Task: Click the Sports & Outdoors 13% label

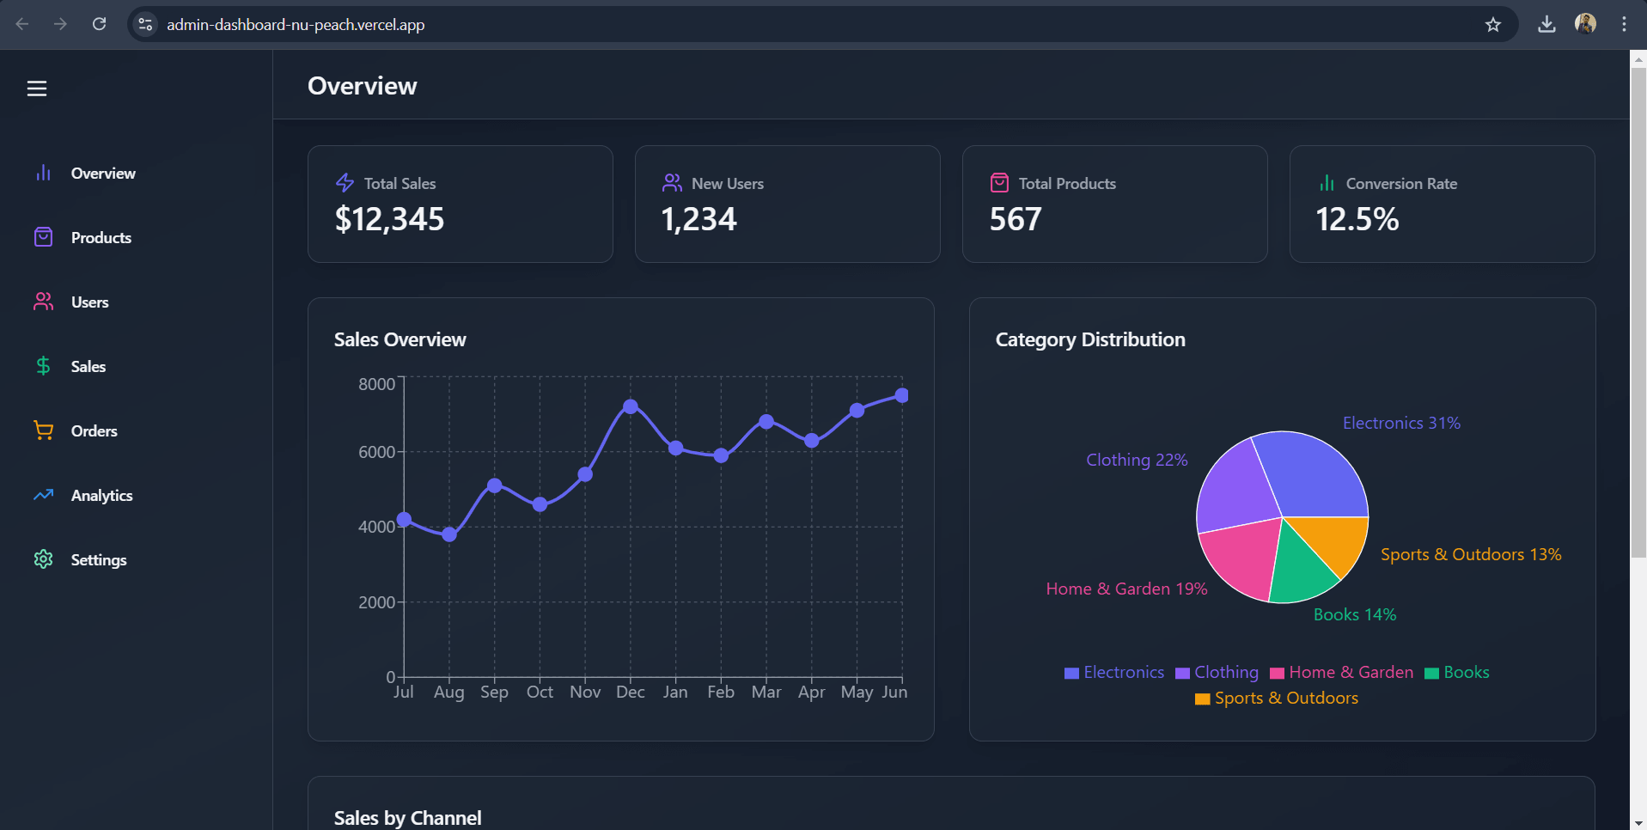Action: pyautogui.click(x=1471, y=554)
